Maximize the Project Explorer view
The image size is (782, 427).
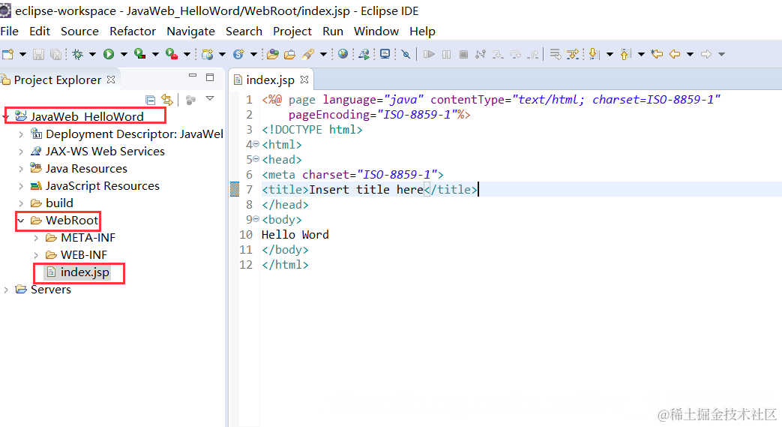coord(210,77)
